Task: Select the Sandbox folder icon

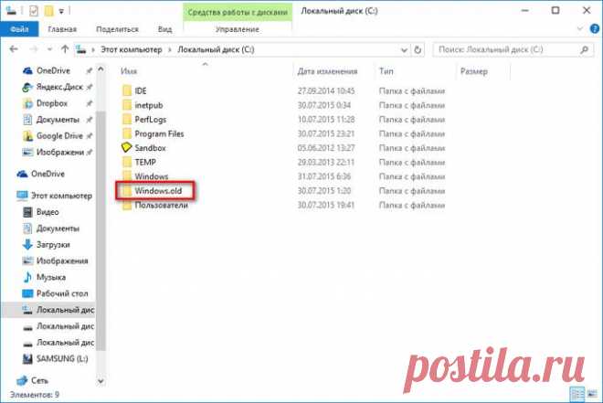Action: coord(126,147)
